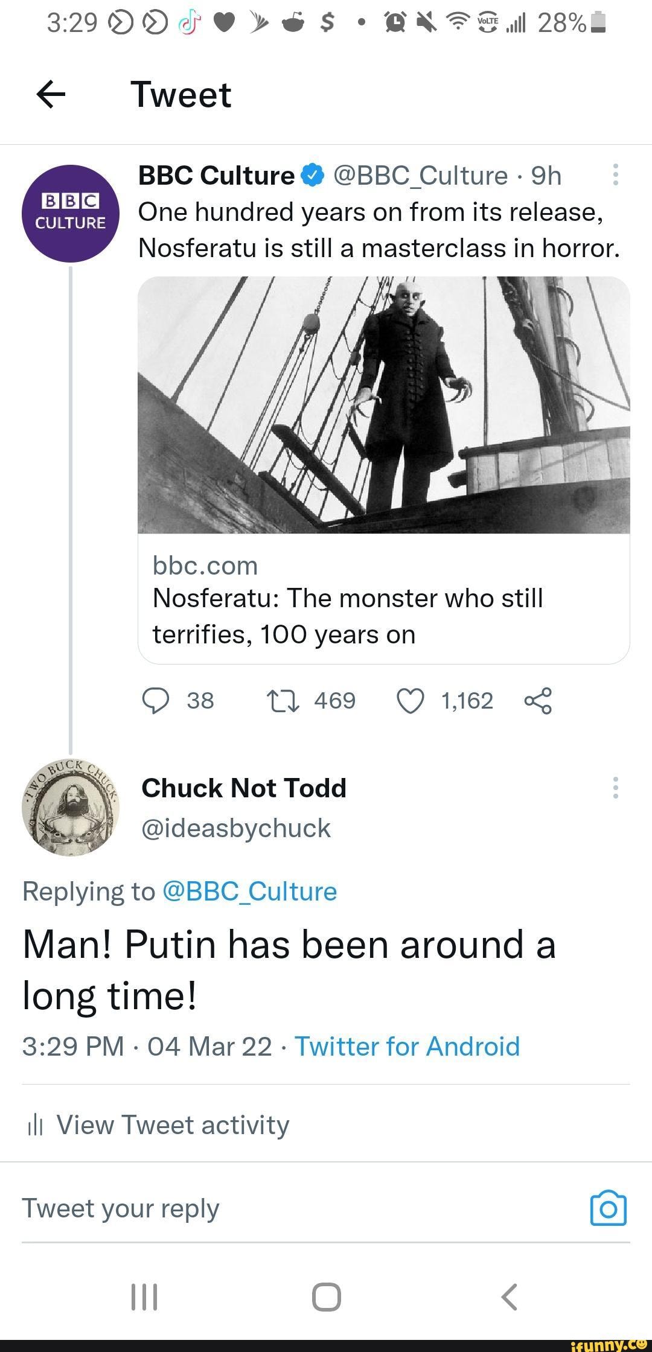
Task: Open three-dot menu on BBC Culture tweet
Action: (x=615, y=174)
